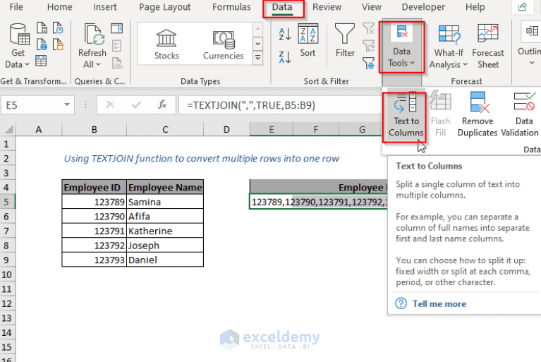Click the greyed Properties icon in Queries group
The image size is (541, 362).
[117, 46]
